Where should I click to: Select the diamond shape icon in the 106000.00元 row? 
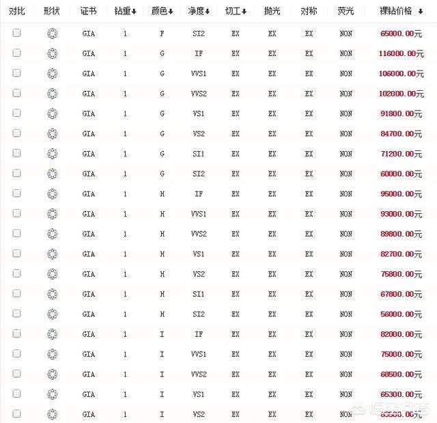(x=53, y=73)
